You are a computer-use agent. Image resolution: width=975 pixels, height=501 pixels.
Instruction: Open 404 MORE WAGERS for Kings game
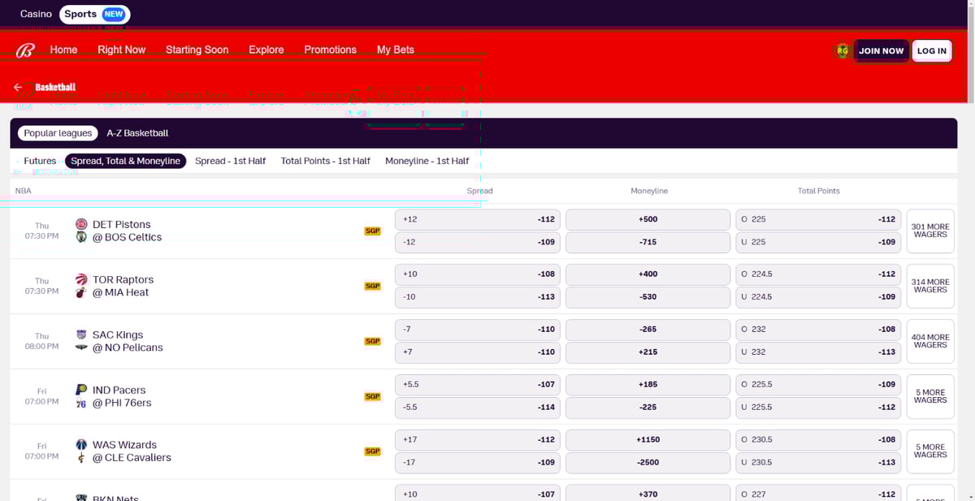[930, 341]
